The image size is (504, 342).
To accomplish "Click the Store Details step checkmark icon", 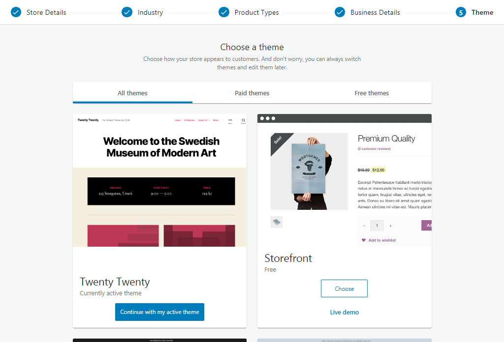I will [x=16, y=12].
